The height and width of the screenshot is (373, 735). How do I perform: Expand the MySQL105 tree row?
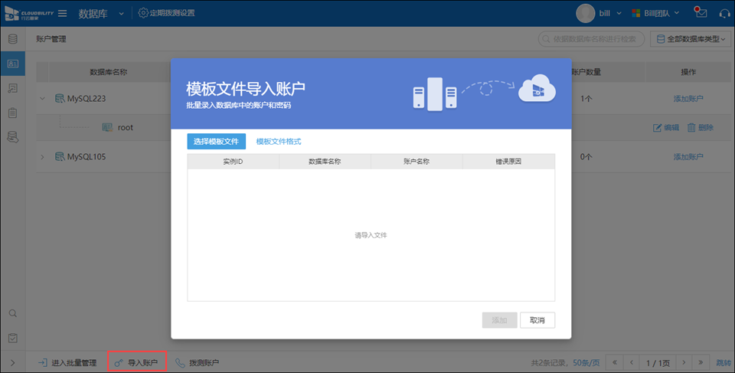point(43,157)
